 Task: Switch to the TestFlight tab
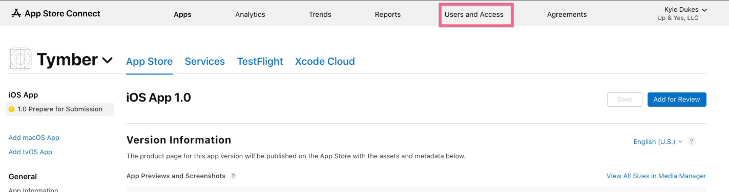pos(260,61)
